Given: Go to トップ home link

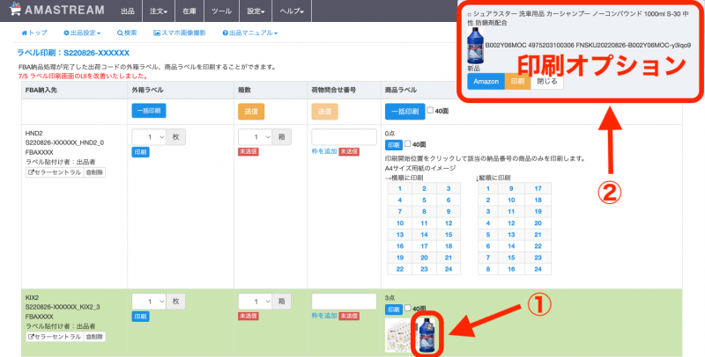Looking at the screenshot, I should coord(34,33).
